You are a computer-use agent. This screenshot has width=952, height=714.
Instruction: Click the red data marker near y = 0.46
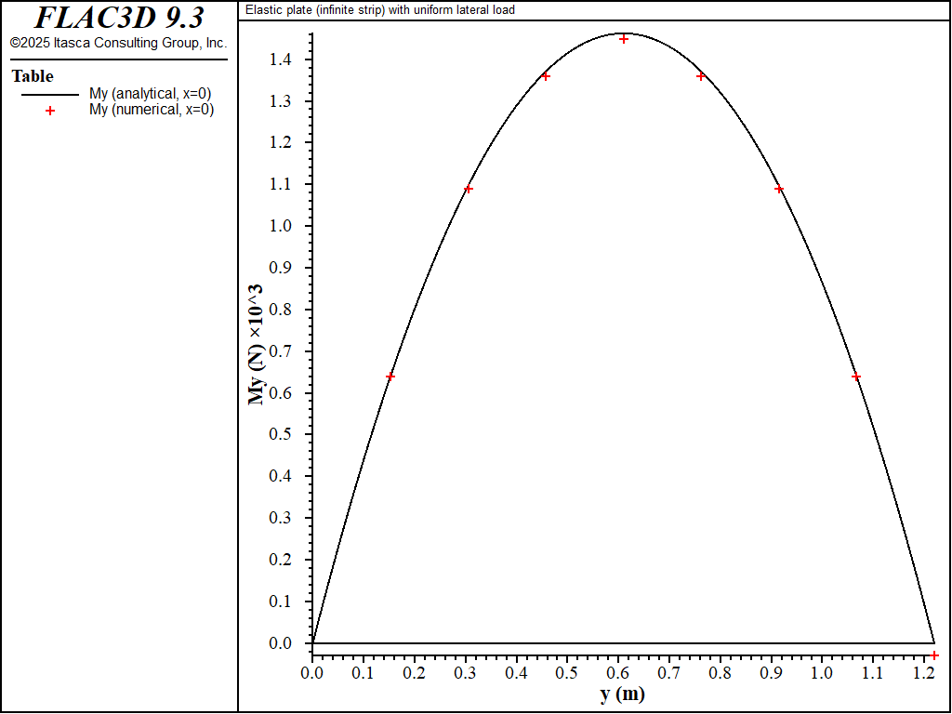(546, 76)
